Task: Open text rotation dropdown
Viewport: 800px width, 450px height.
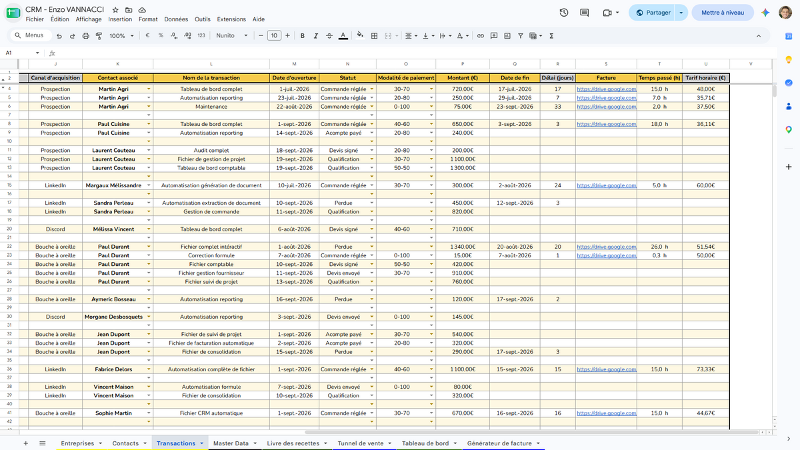Action: [x=463, y=36]
